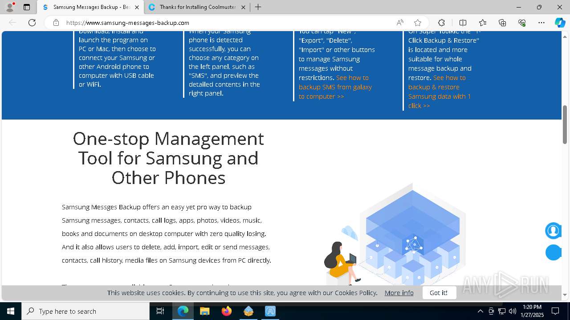Open Task View on taskbar
This screenshot has width=570, height=320.
161,311
